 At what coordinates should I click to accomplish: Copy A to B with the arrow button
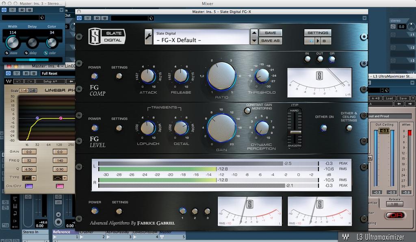318,41
